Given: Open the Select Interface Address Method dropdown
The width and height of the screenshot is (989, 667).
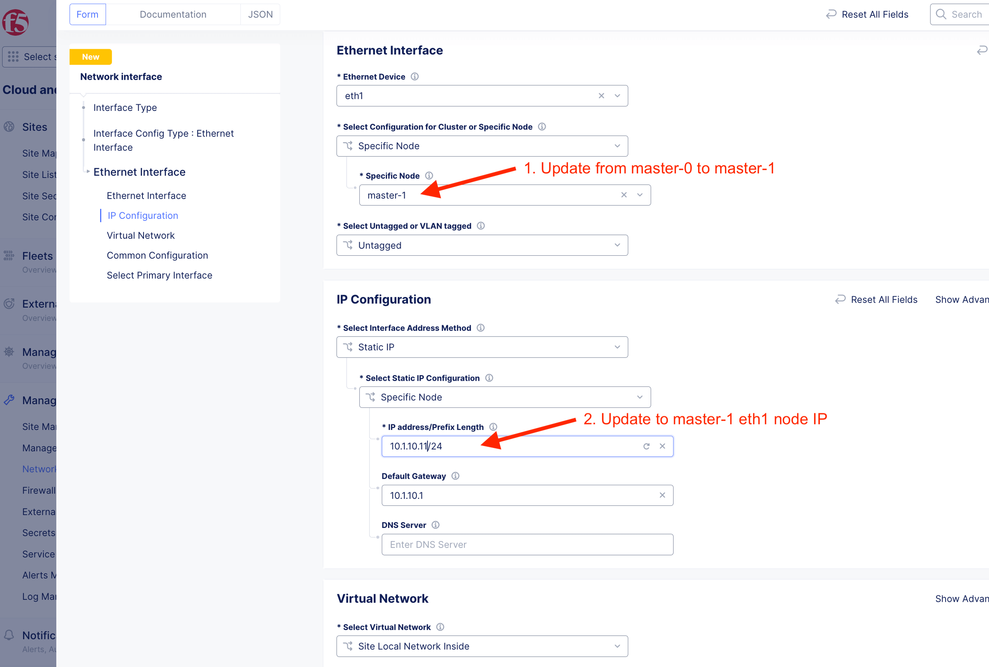Looking at the screenshot, I should pos(618,347).
